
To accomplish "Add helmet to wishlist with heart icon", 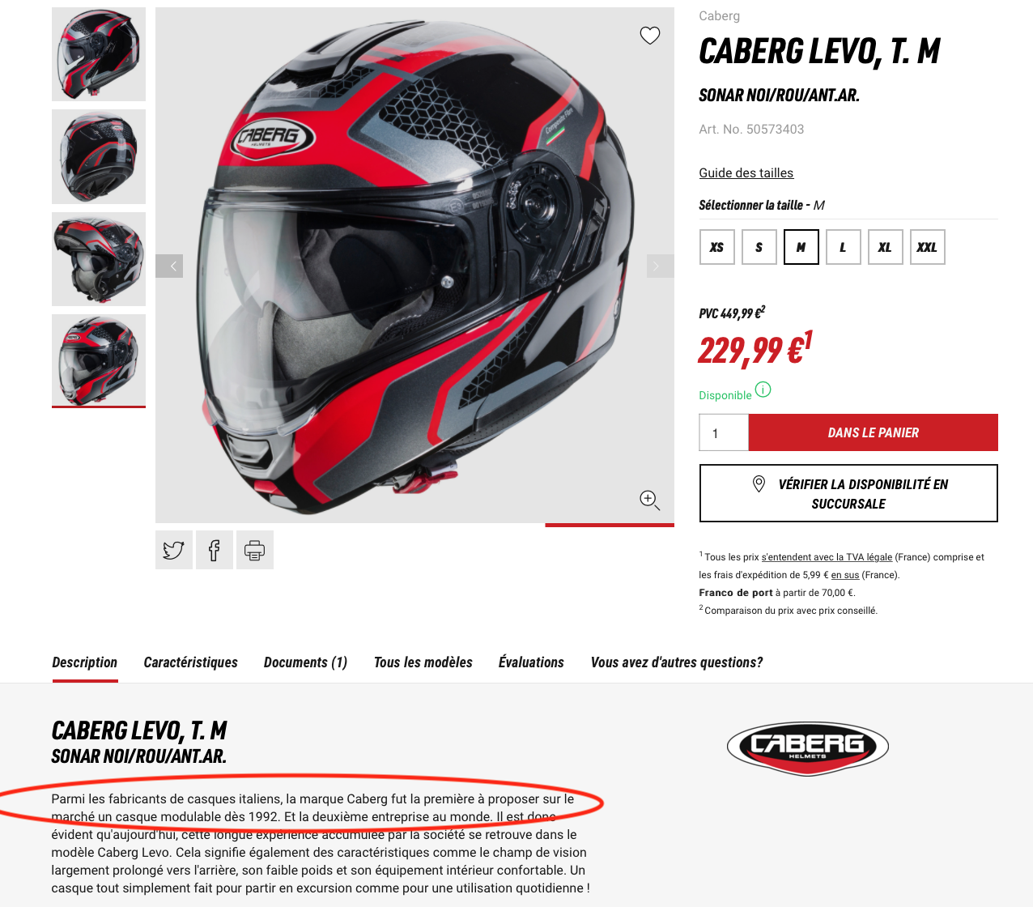I will pos(650,36).
